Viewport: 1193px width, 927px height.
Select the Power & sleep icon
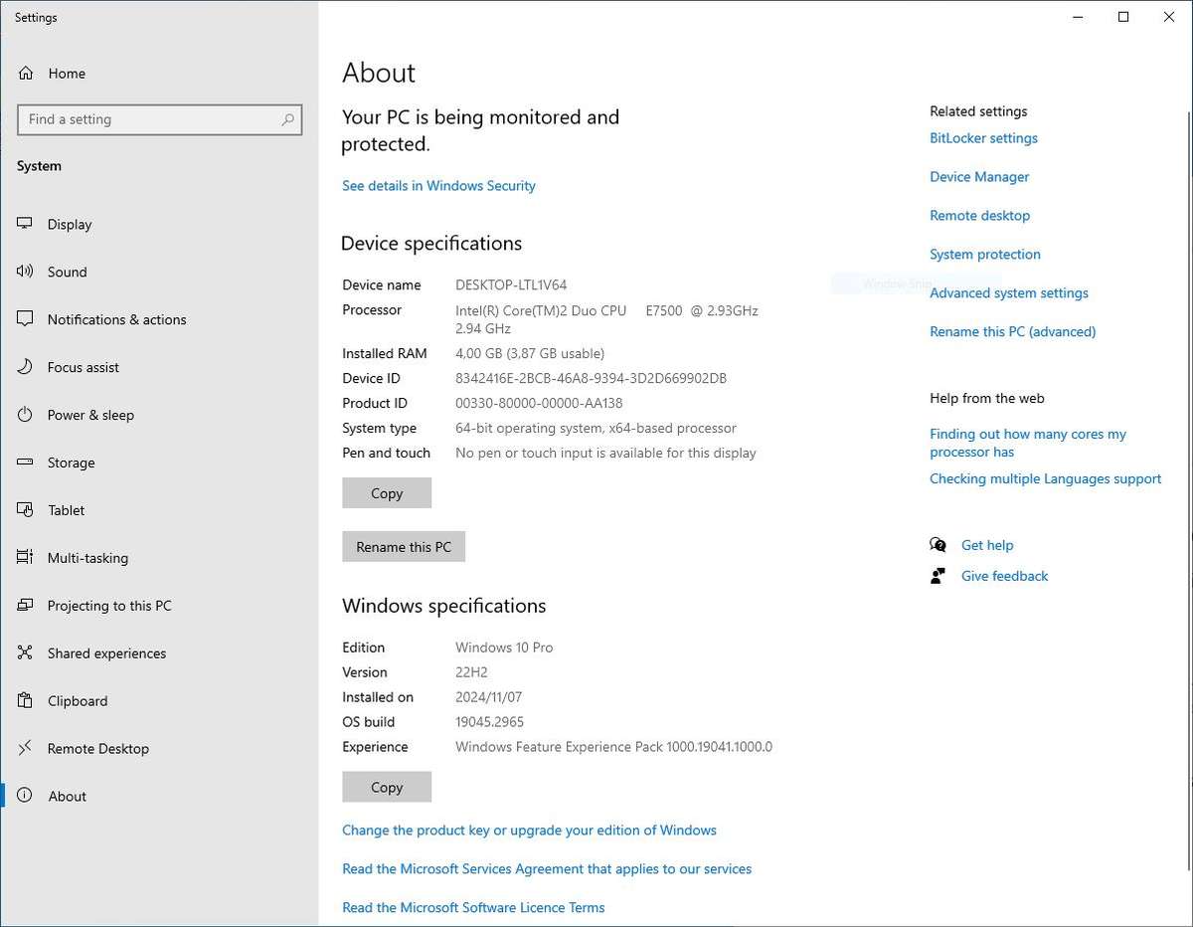click(24, 415)
